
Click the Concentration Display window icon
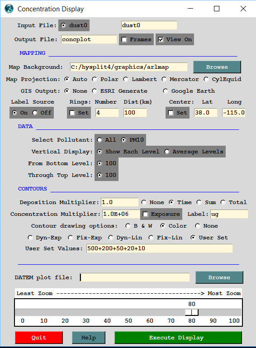point(9,9)
